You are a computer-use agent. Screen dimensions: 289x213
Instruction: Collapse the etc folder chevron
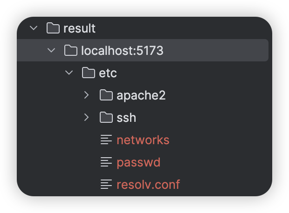point(69,73)
